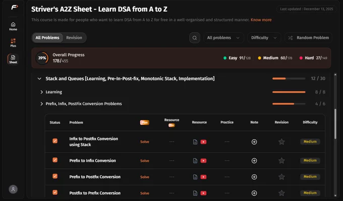343x201 pixels.
Task: Click the 4/6 progress bar for conversion problems
Action: tap(289, 104)
